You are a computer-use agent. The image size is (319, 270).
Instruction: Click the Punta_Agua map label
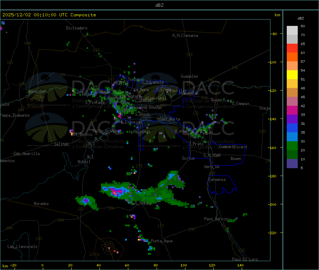tap(162, 241)
